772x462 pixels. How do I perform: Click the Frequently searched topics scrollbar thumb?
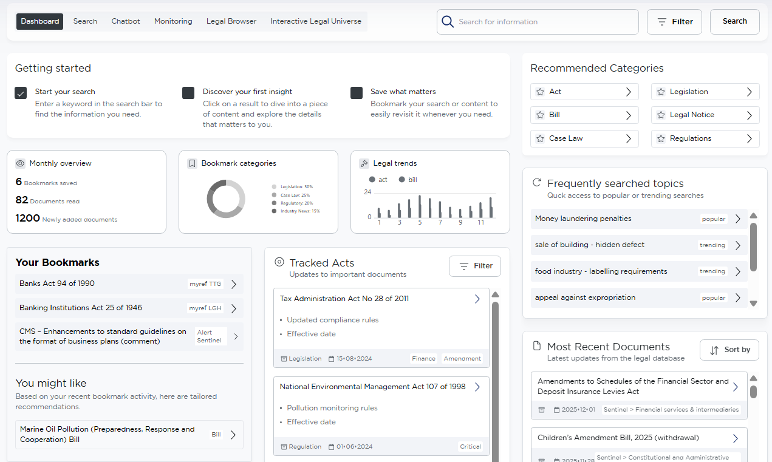pyautogui.click(x=753, y=247)
